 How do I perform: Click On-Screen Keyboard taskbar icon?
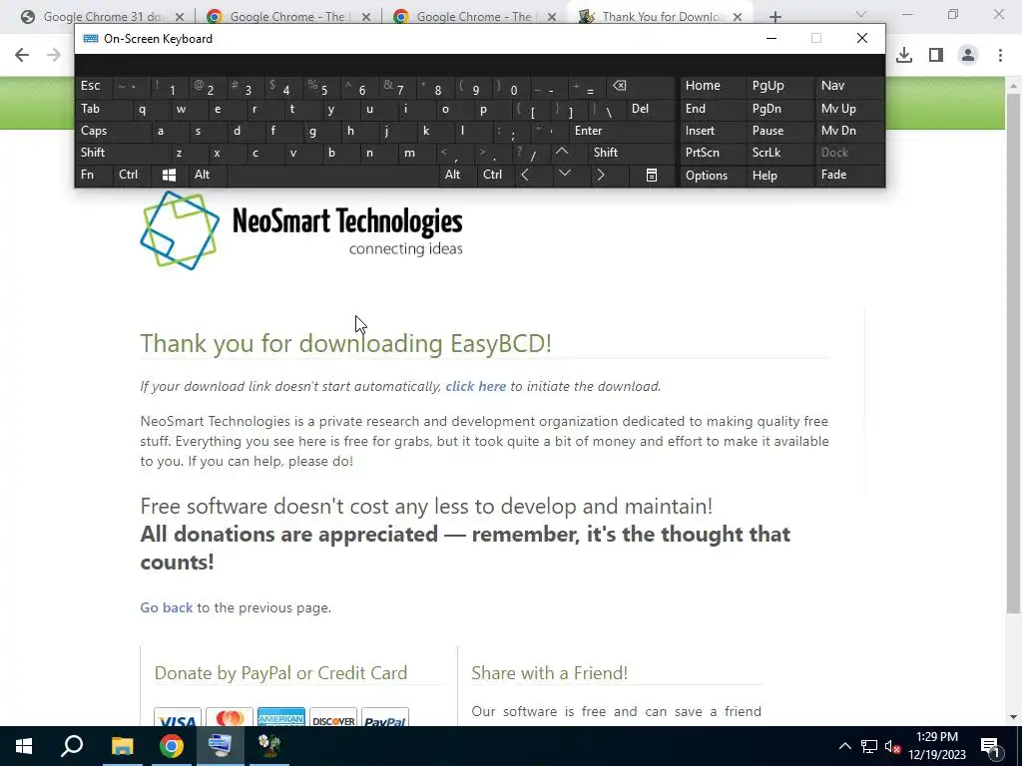221,746
